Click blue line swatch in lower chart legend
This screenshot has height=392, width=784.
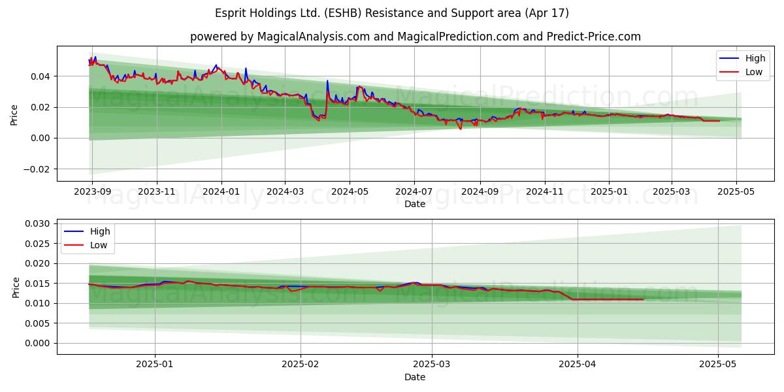74,232
